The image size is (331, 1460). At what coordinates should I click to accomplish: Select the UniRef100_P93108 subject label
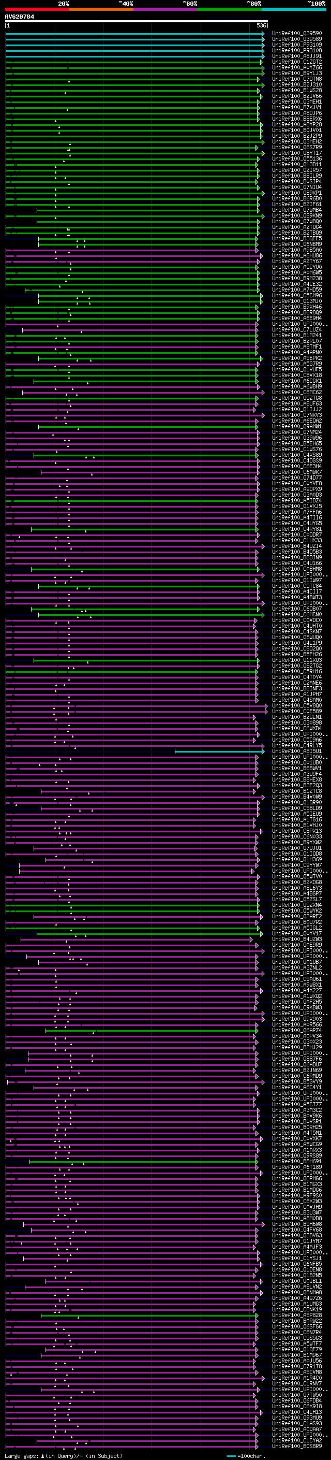pyautogui.click(x=296, y=50)
